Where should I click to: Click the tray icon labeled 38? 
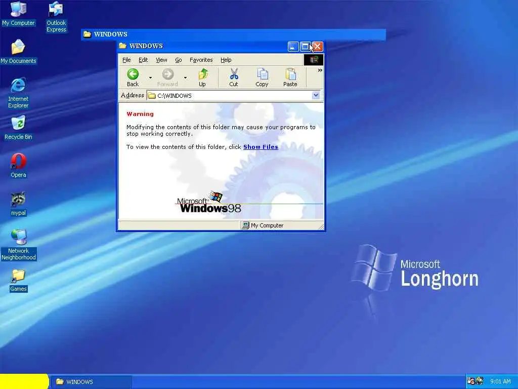coord(471,381)
